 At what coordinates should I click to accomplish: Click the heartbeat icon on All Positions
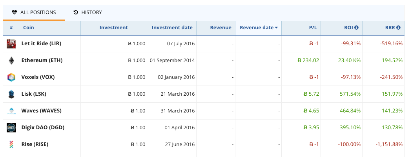(x=15, y=12)
